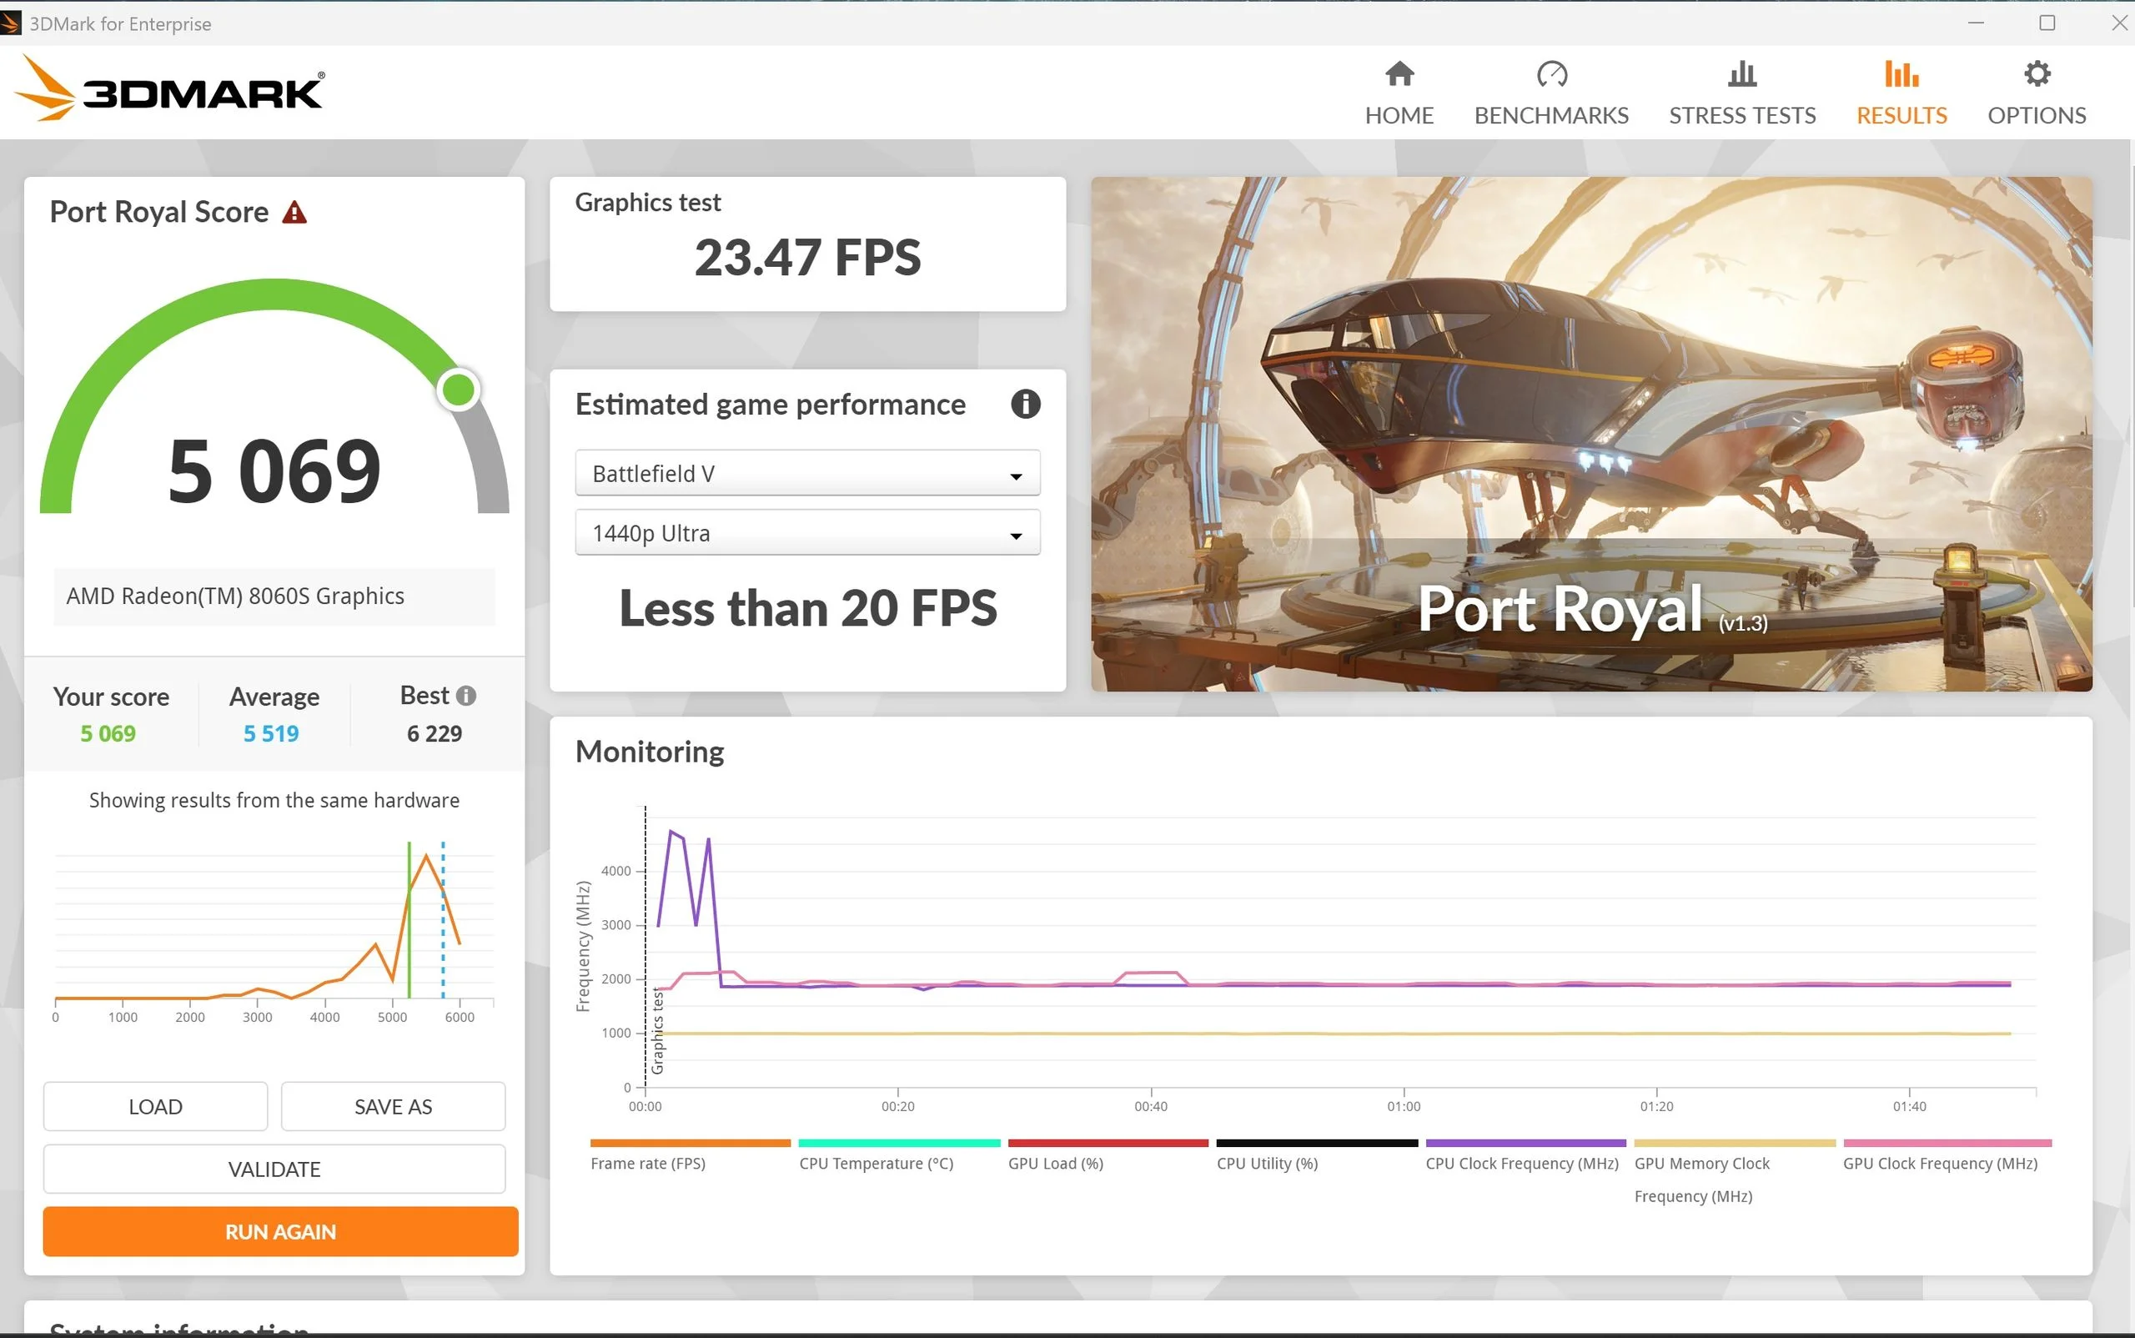This screenshot has height=1338, width=2135.
Task: Switch to the Results tab
Action: 1901,92
